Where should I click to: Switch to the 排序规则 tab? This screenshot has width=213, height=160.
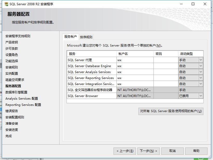[86, 37]
